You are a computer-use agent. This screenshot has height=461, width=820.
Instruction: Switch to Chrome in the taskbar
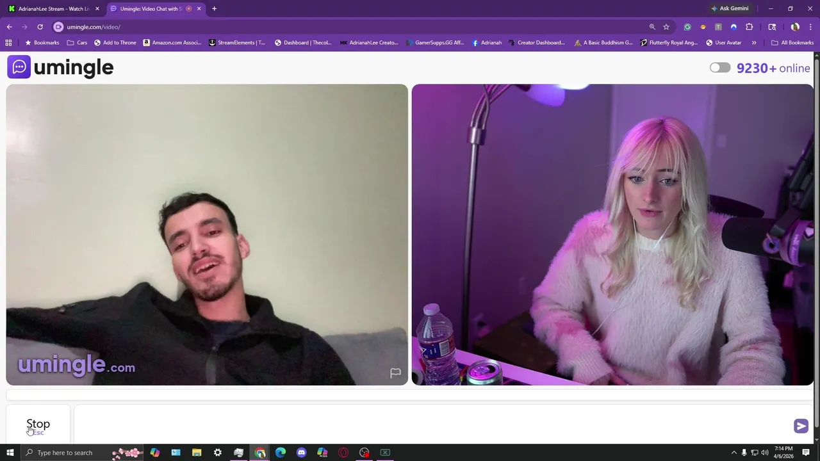(259, 453)
